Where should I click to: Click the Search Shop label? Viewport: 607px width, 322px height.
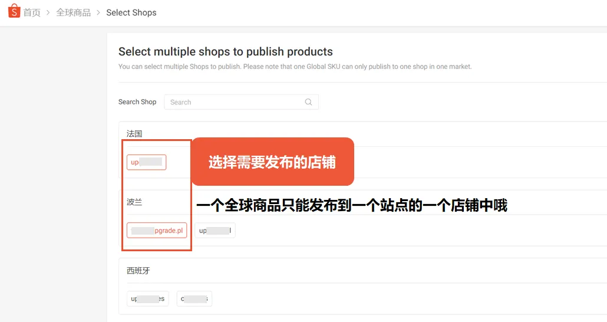click(137, 102)
